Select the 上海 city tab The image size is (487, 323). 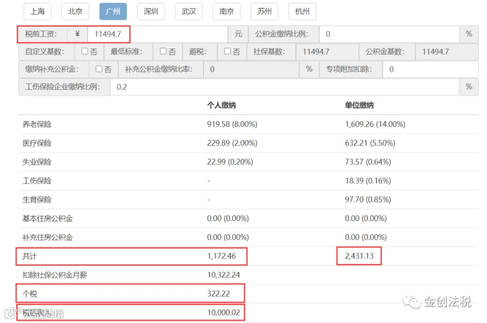pos(37,11)
